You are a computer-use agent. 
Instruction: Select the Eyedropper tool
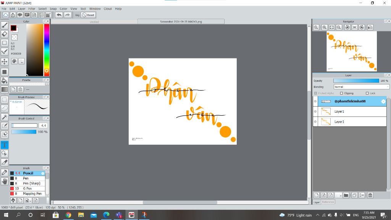tap(5, 172)
